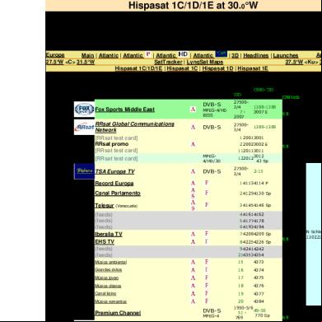Click the red A icon beside Iberalia TV
Viewport: 322px width, 322px height.
point(194,234)
